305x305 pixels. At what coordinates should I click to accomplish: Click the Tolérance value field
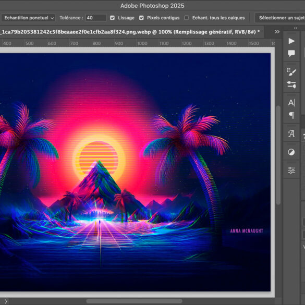pyautogui.click(x=96, y=18)
